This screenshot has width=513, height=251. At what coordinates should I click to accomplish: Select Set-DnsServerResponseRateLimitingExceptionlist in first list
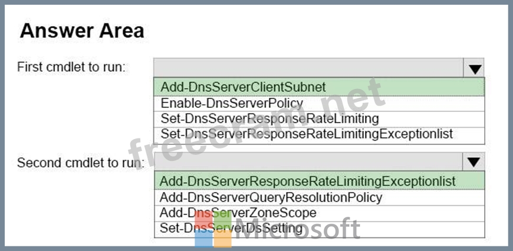pyautogui.click(x=307, y=134)
